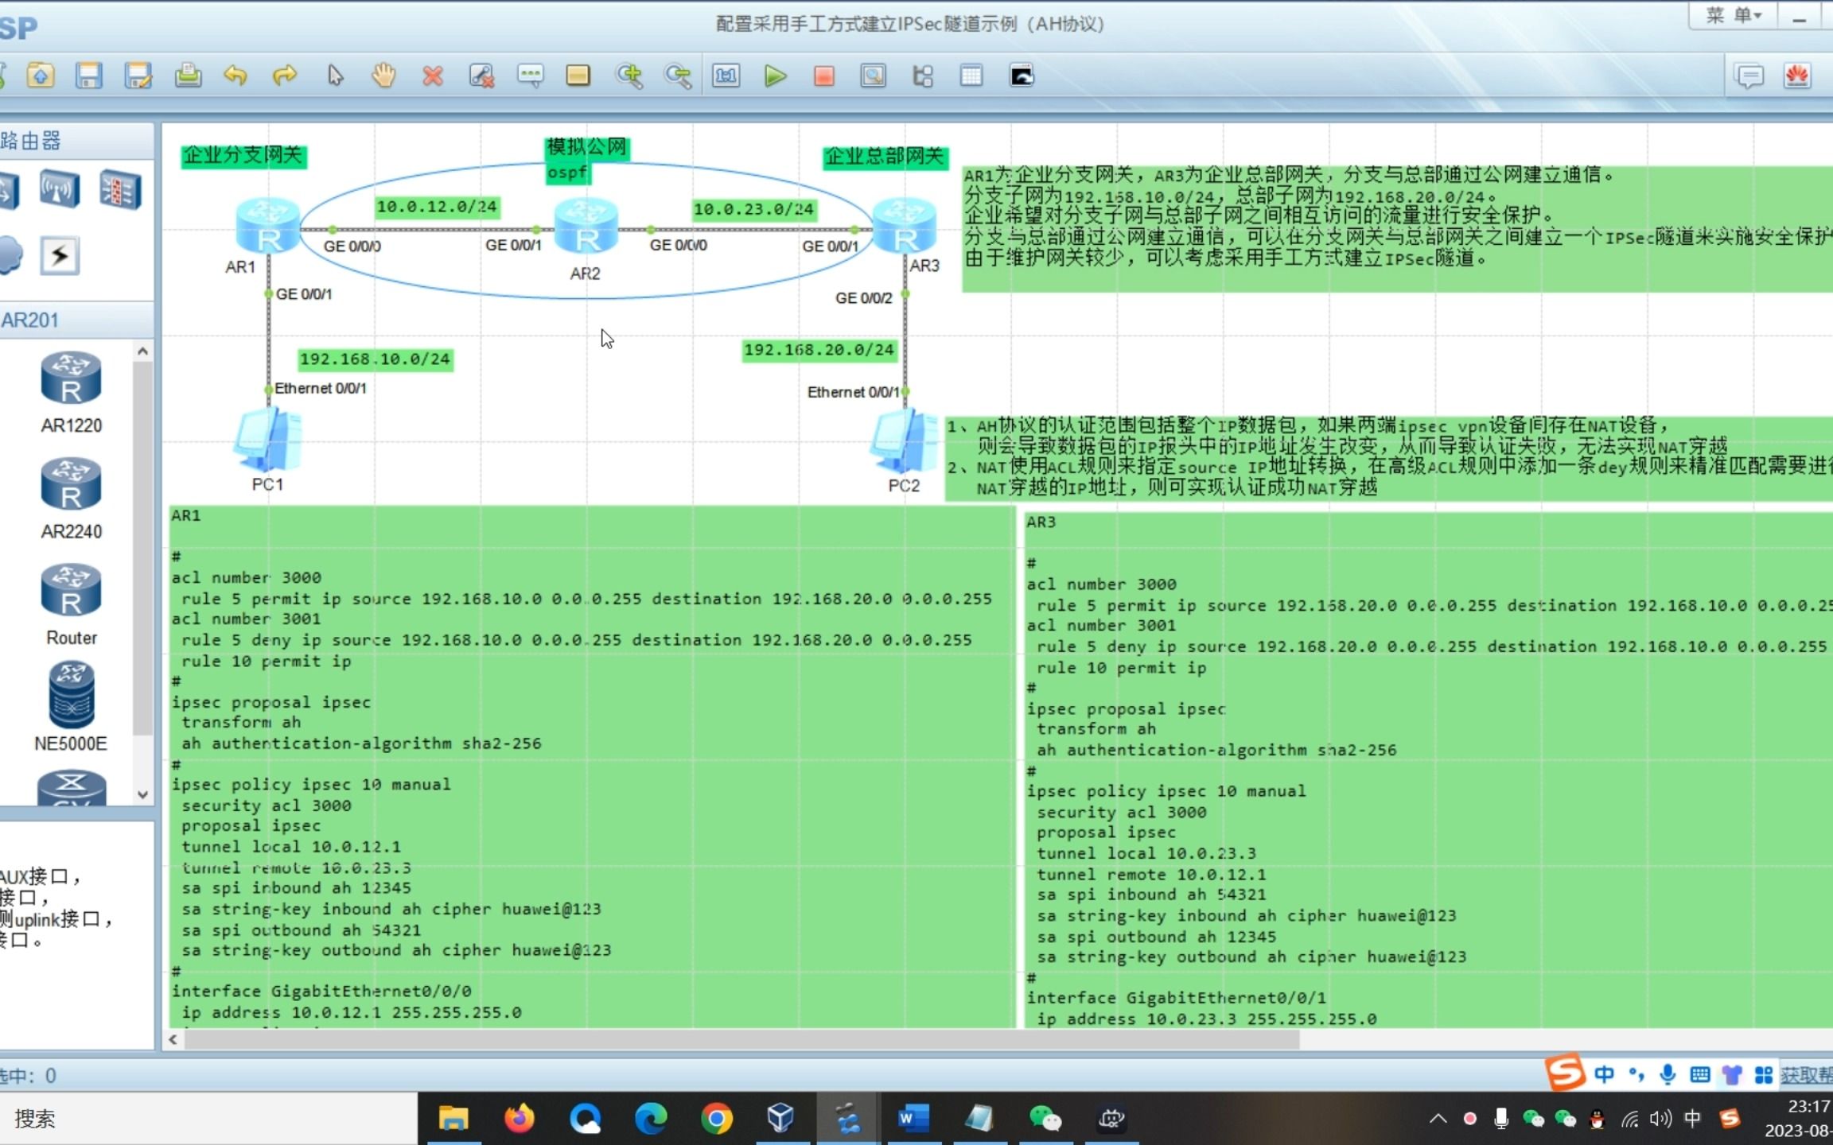Open WeChat from taskbar
Image resolution: width=1833 pixels, height=1145 pixels.
click(1045, 1119)
